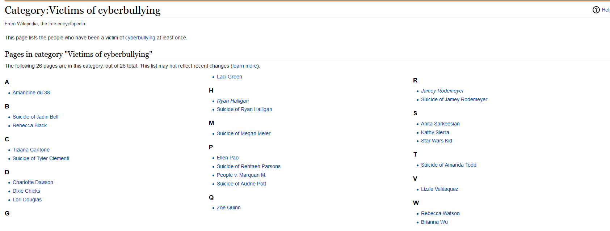
Task: Open the italic Ryan Halligan link
Action: click(233, 101)
